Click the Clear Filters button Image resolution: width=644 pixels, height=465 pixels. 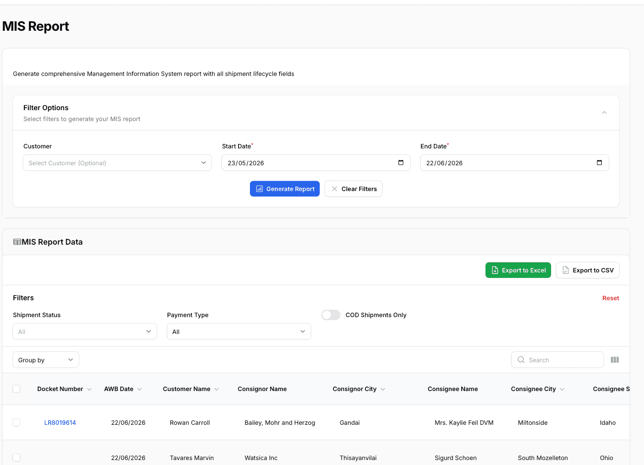pyautogui.click(x=354, y=189)
